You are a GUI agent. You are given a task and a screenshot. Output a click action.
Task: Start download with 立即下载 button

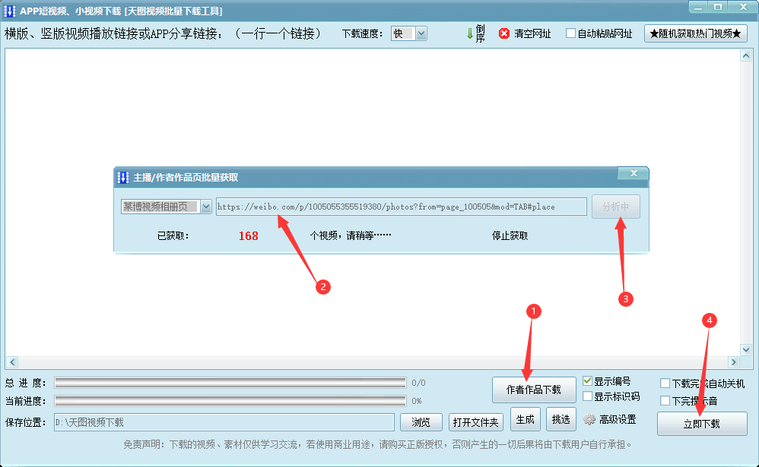pos(702,424)
